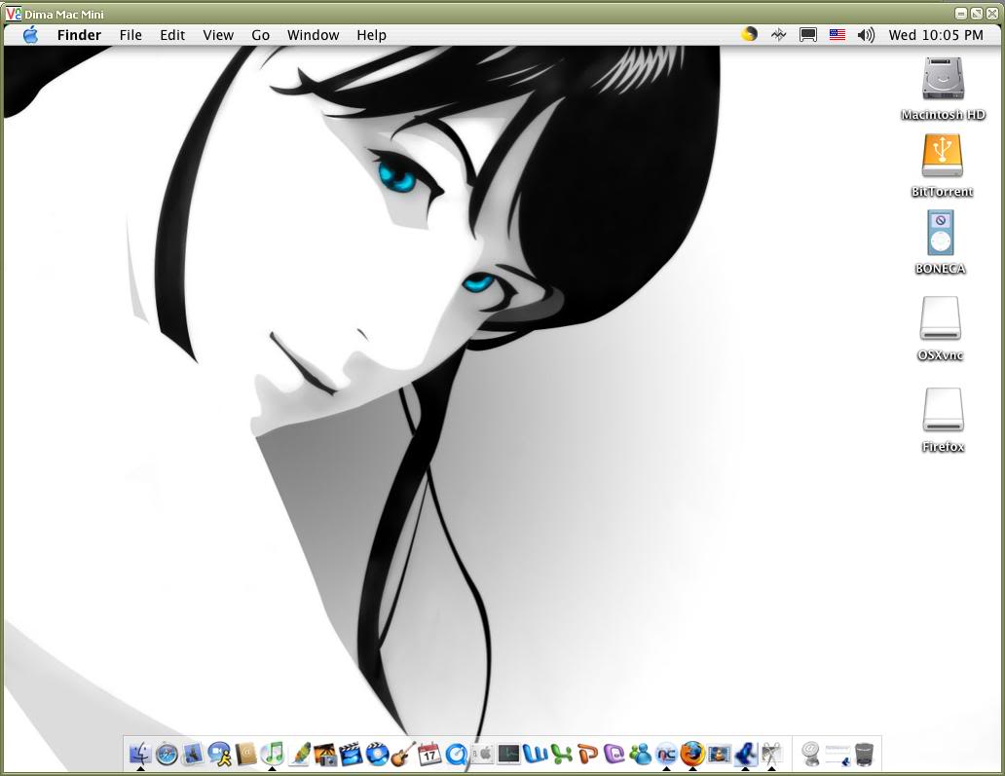Launch iPhoto from the Dock
The image size is (1005, 776).
(x=325, y=754)
